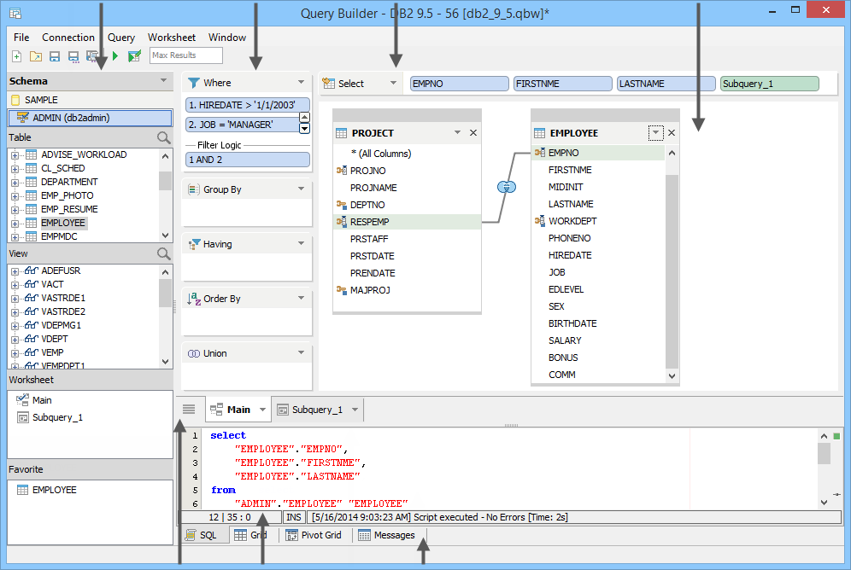Select EMPLOYEE from the Favorite panel

click(53, 489)
